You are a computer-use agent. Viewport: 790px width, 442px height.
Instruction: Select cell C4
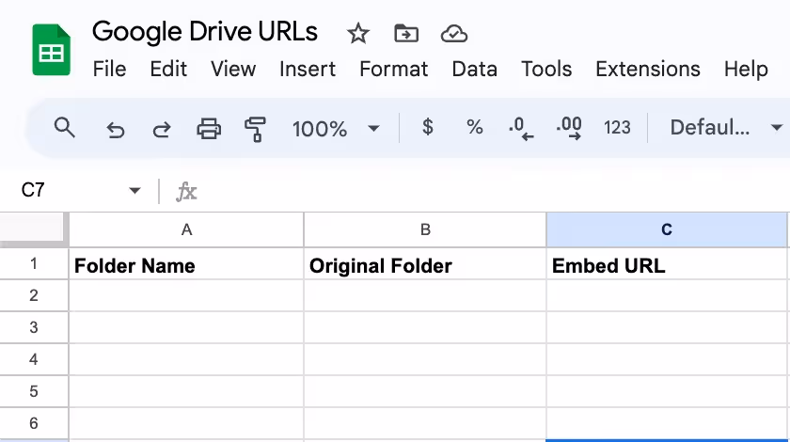[667, 359]
